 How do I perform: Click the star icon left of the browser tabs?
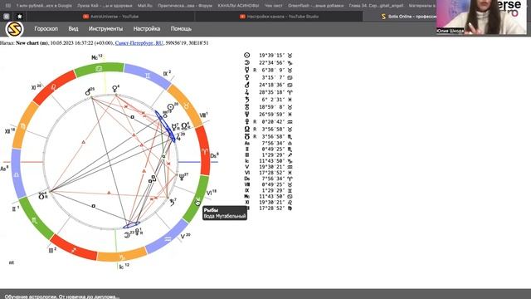click(20, 17)
